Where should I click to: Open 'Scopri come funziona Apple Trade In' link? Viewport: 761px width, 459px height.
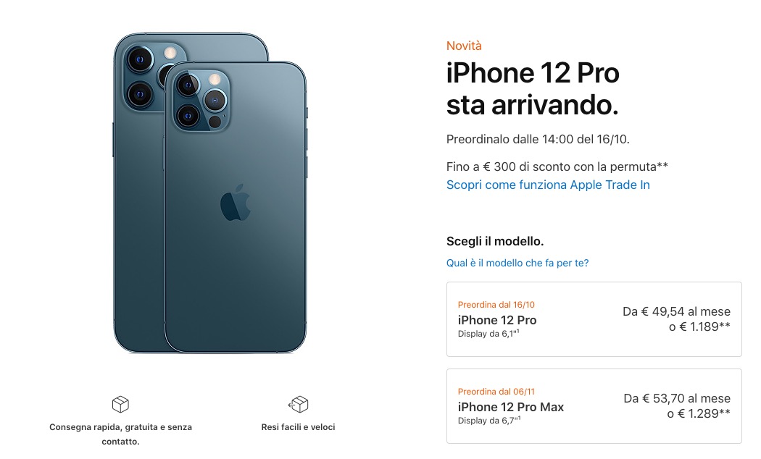click(x=548, y=185)
